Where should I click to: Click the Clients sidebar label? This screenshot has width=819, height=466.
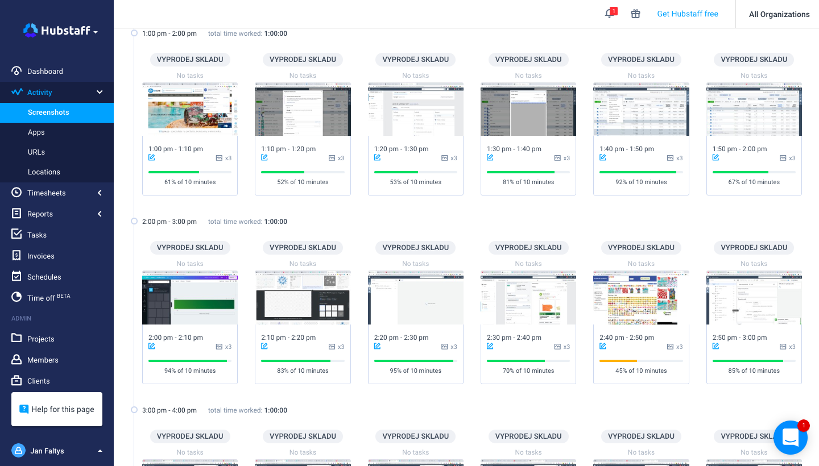click(x=39, y=381)
